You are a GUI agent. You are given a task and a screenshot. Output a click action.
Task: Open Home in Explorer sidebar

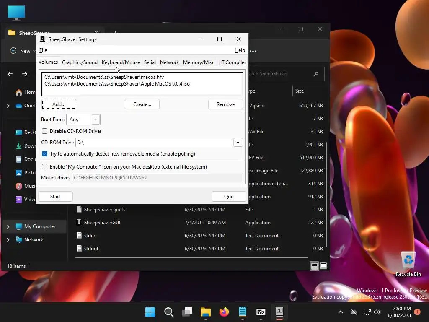point(25,92)
